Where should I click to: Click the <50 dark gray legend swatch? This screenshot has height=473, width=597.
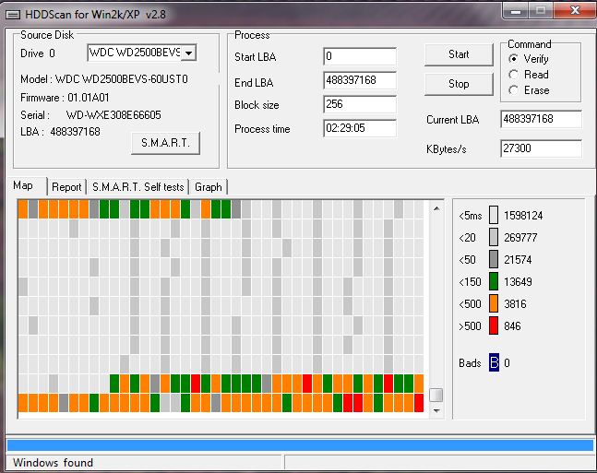point(494,259)
